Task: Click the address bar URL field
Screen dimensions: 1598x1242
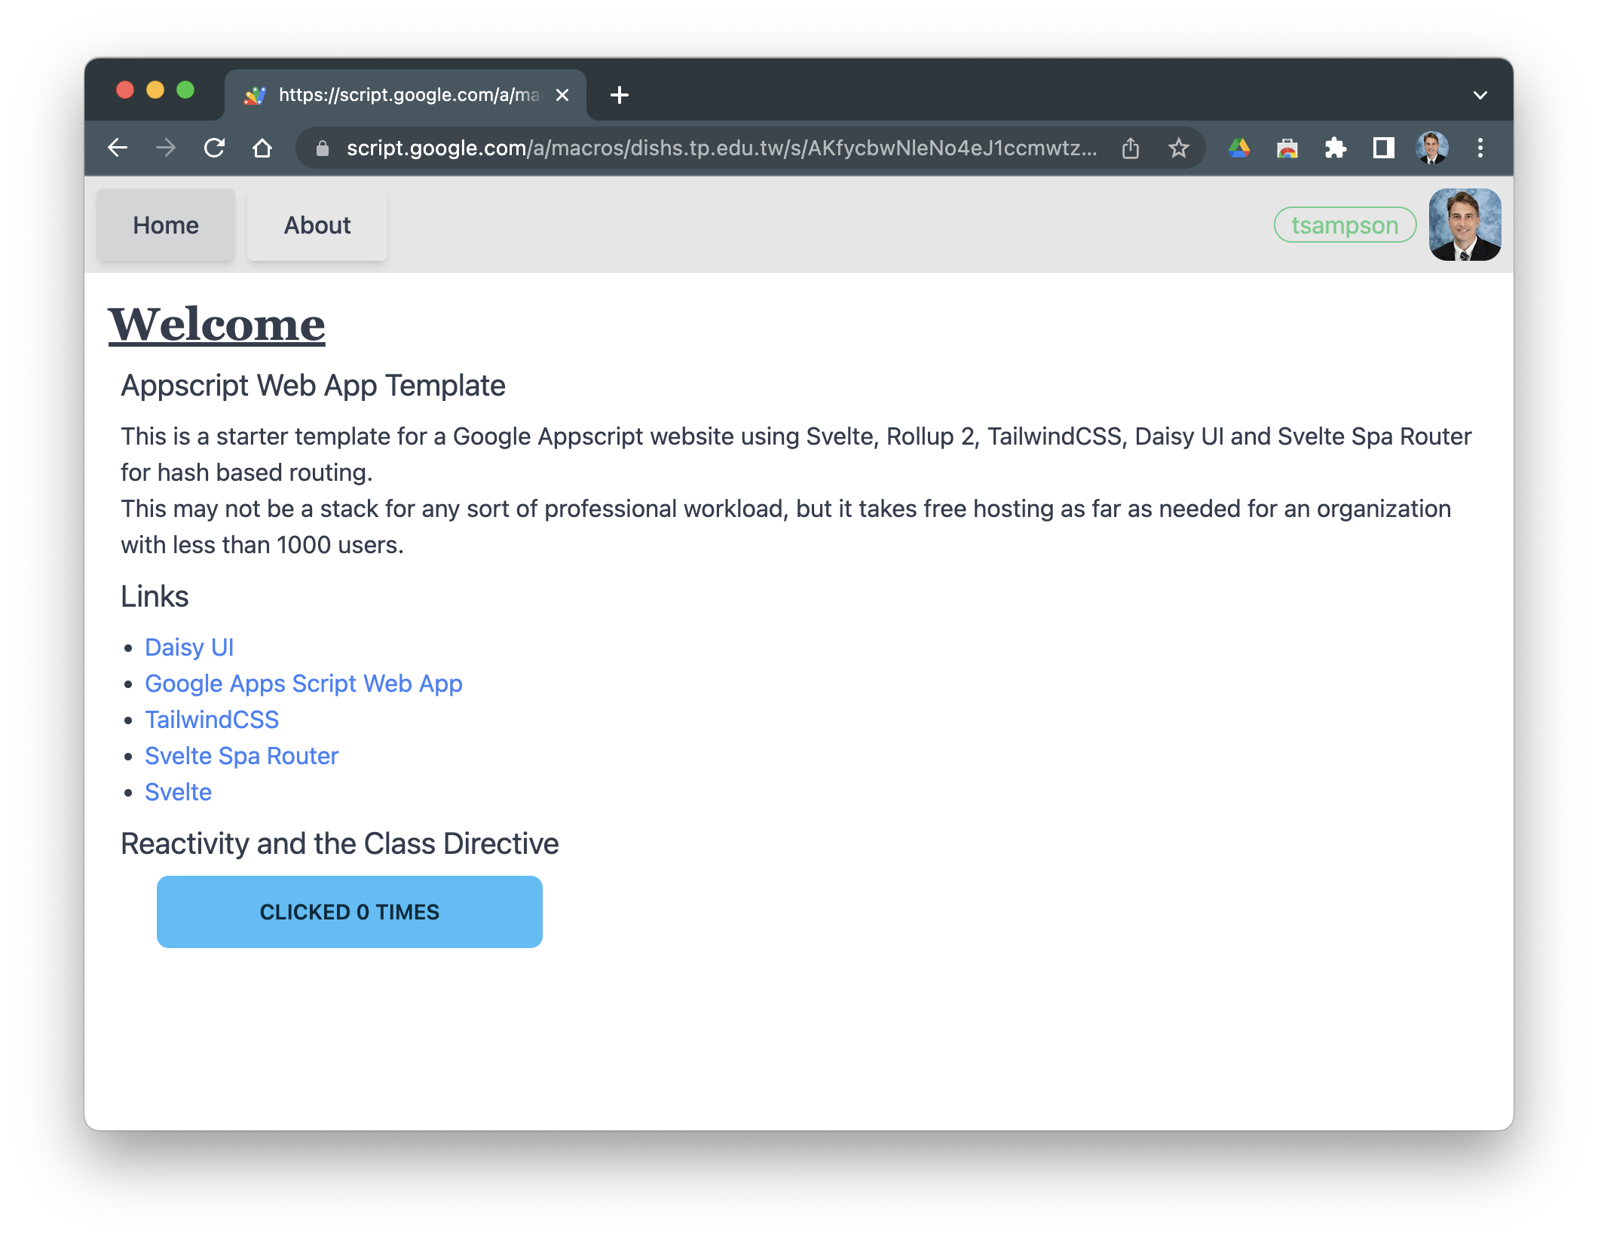Action: tap(720, 148)
